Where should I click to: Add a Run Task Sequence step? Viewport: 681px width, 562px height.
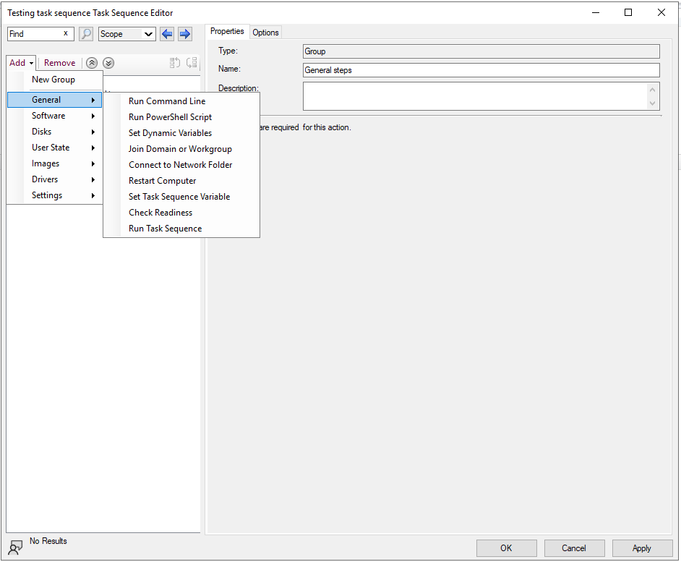181,229
